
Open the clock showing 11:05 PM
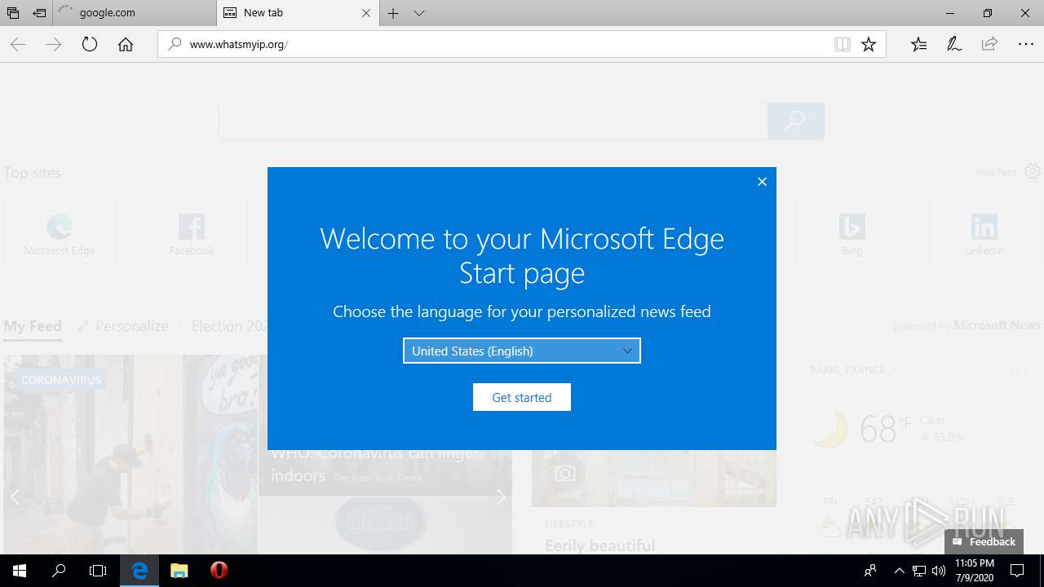point(975,571)
